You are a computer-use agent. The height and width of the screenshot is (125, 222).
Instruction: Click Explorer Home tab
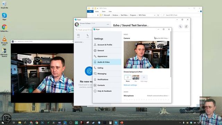coord(97,11)
